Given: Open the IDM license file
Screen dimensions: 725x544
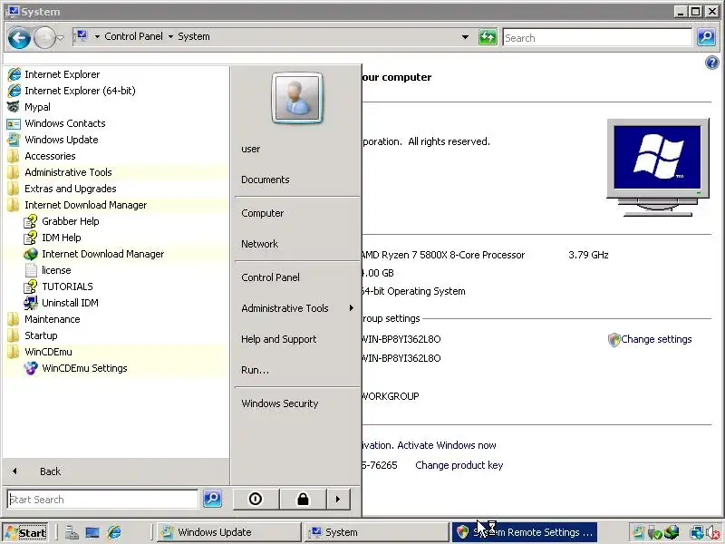Looking at the screenshot, I should [56, 270].
